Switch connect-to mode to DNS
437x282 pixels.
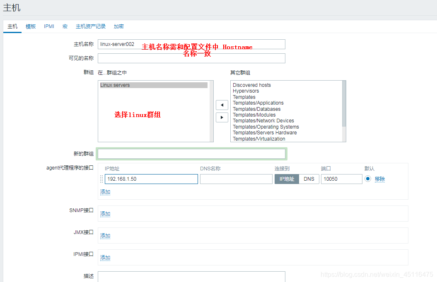coord(309,179)
